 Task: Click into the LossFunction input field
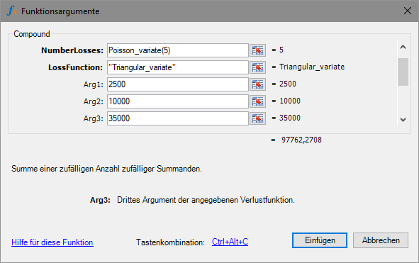[x=178, y=67]
